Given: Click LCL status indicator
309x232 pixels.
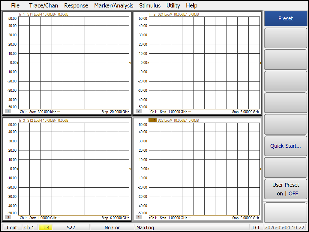Looking at the screenshot, I should [256, 228].
